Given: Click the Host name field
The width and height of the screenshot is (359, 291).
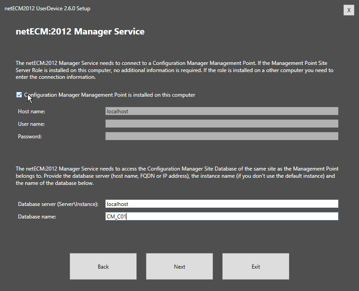Looking at the screenshot, I should tap(222, 111).
